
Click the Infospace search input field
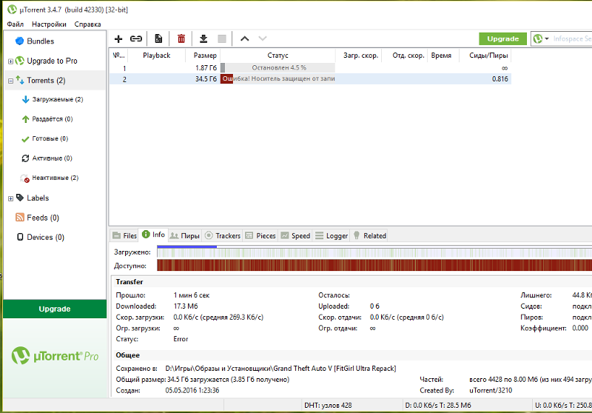571,38
